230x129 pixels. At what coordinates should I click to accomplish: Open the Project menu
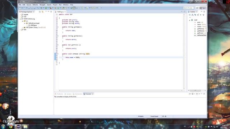click(55, 5)
